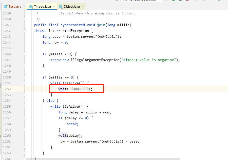Fold the if block at line 1246

click(x=24, y=54)
